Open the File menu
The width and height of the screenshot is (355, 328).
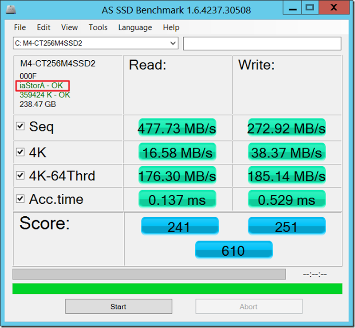[20, 27]
